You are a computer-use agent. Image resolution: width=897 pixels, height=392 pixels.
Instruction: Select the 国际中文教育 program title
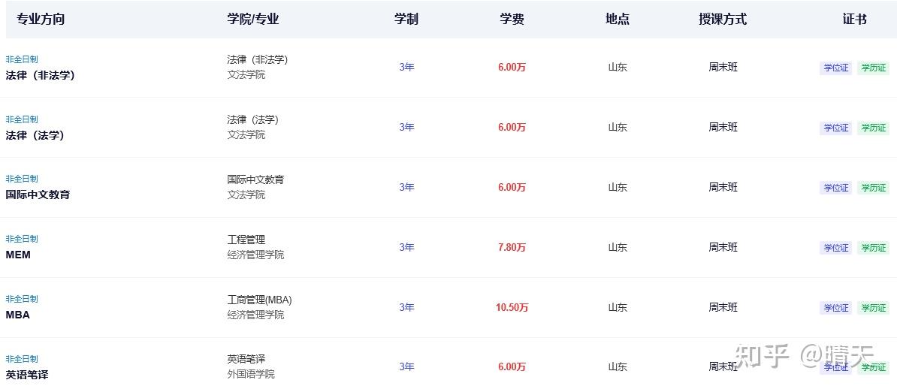[x=38, y=194]
